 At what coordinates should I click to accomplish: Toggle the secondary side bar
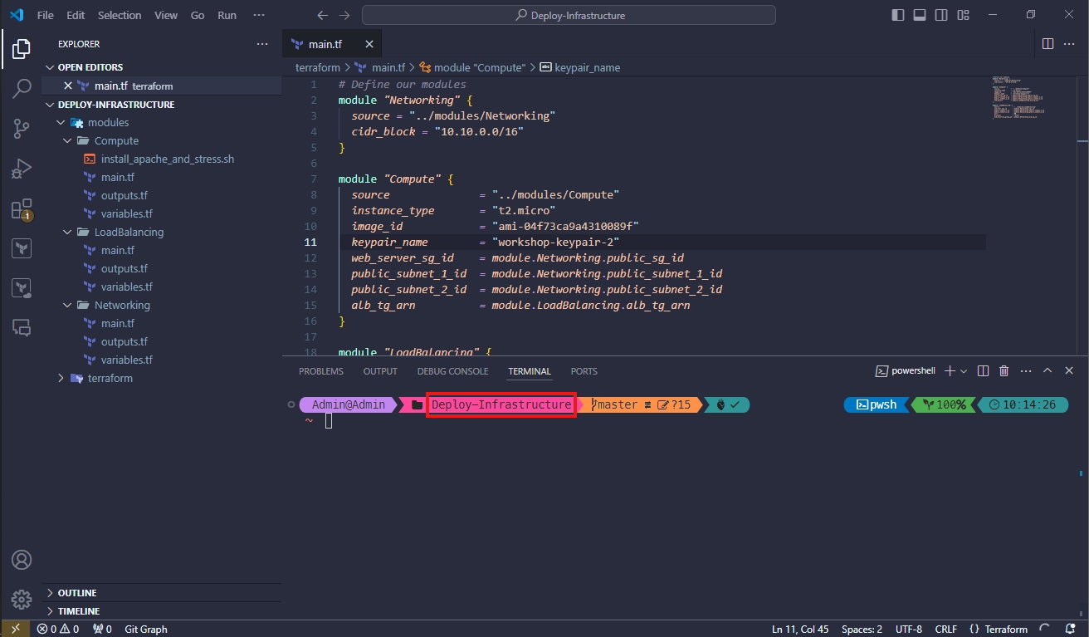941,15
